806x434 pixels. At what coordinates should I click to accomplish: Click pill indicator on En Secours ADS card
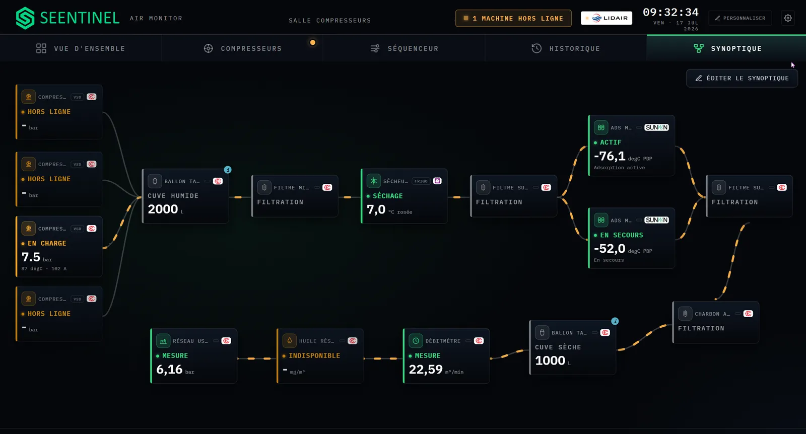point(639,220)
